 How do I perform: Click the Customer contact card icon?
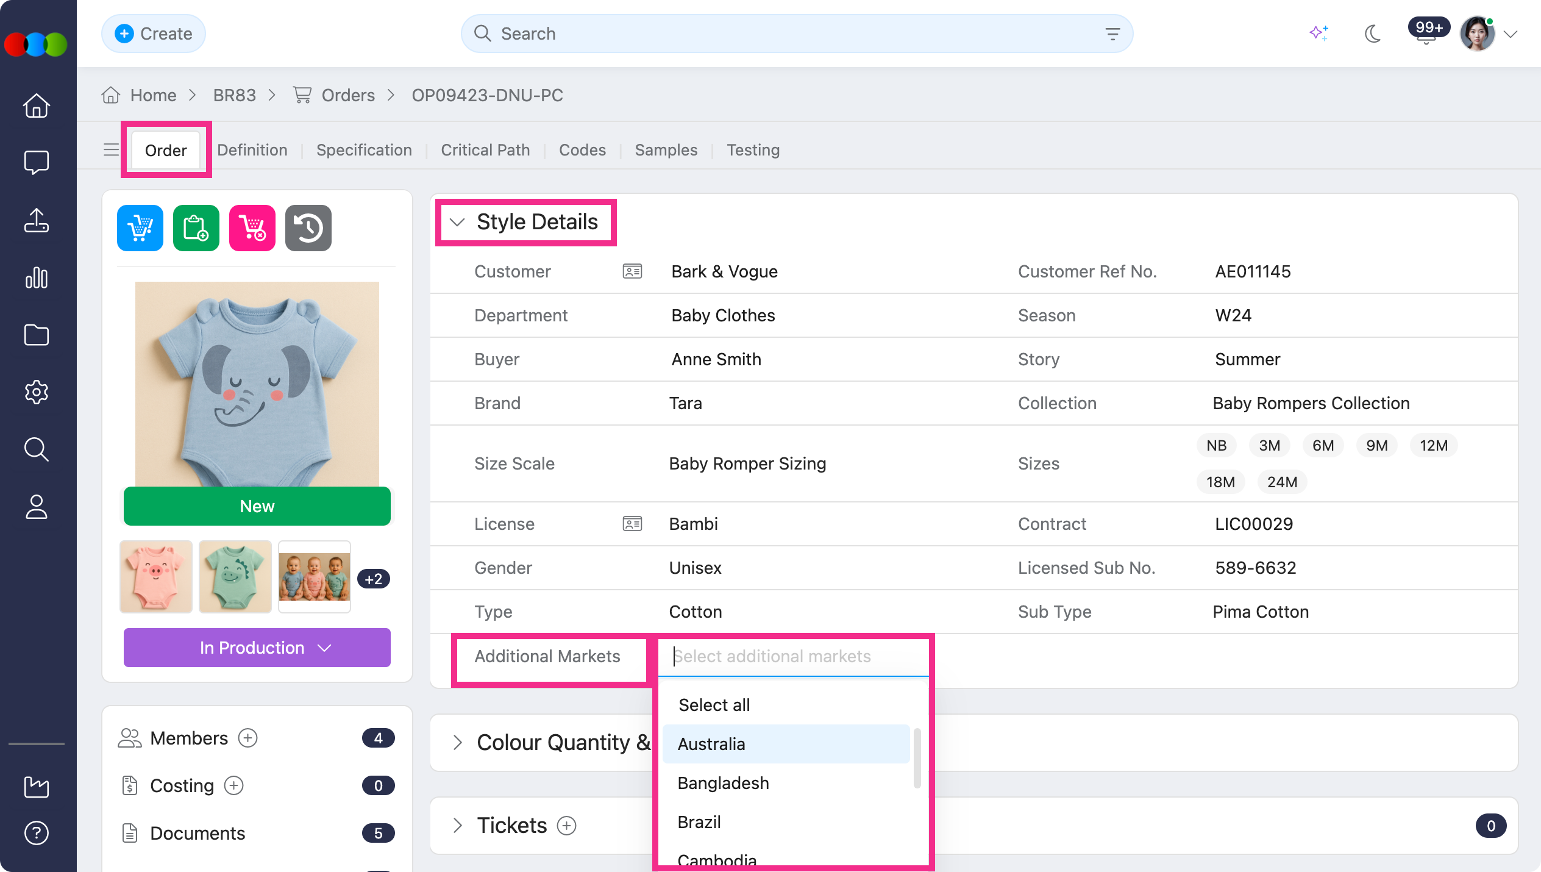pos(632,271)
